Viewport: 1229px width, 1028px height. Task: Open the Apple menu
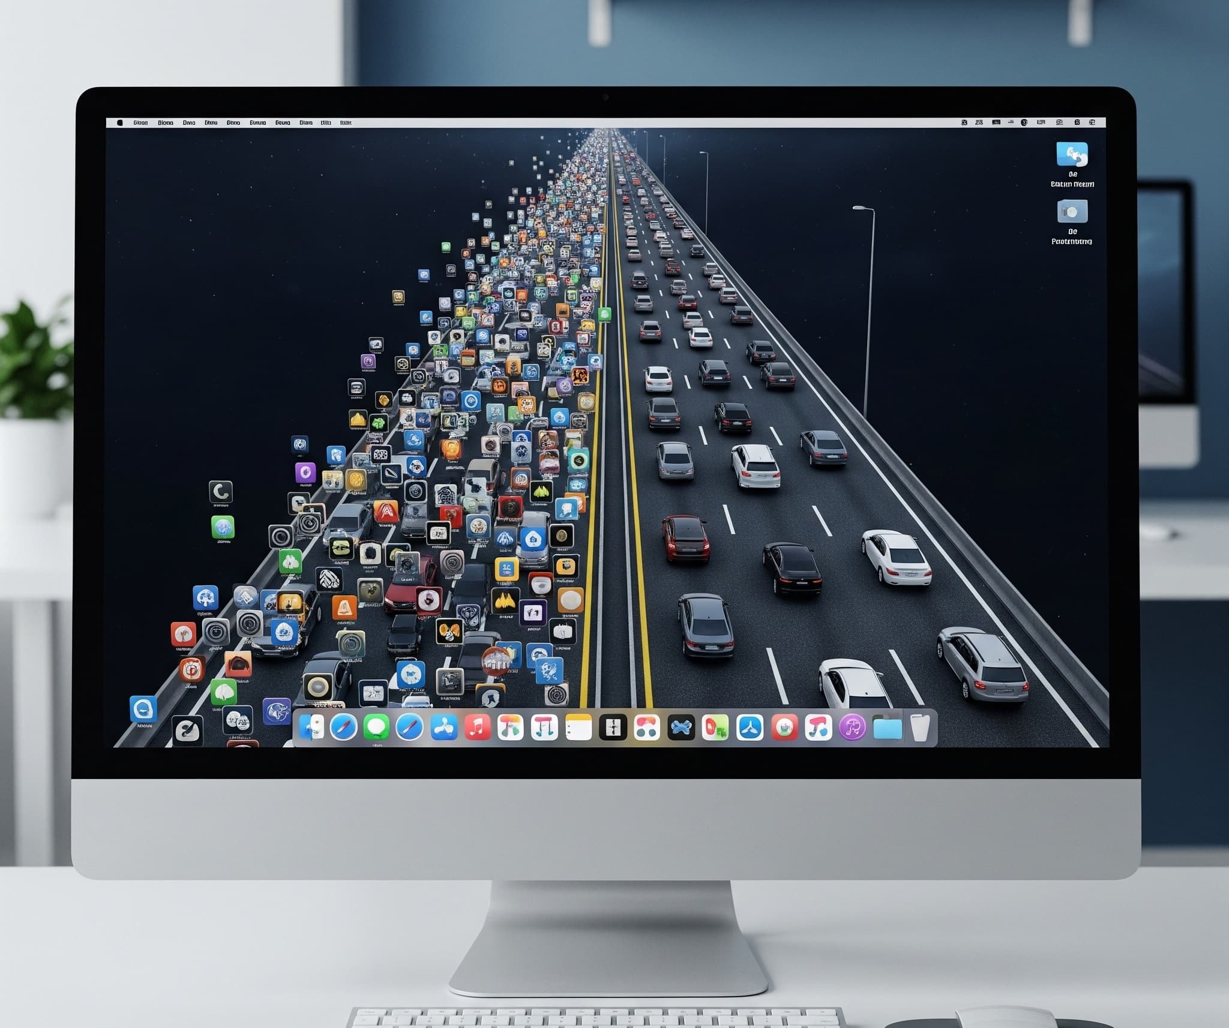(119, 122)
